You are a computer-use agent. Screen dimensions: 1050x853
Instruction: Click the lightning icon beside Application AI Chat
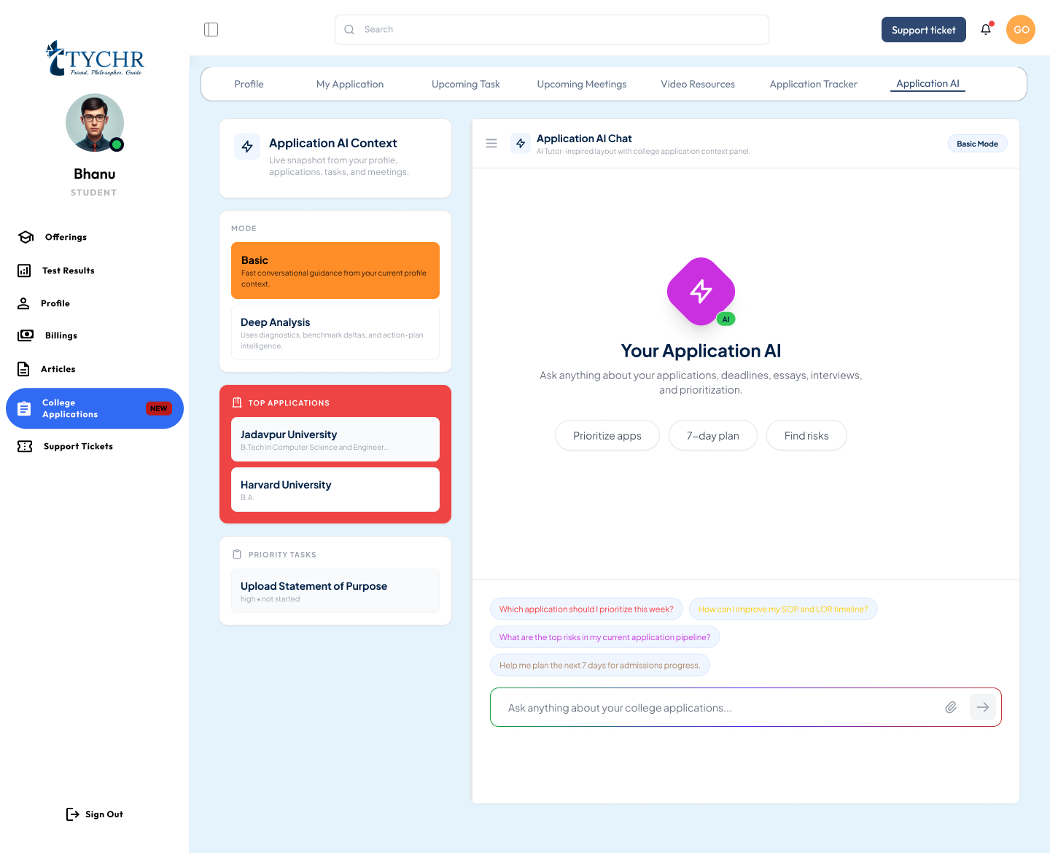521,144
